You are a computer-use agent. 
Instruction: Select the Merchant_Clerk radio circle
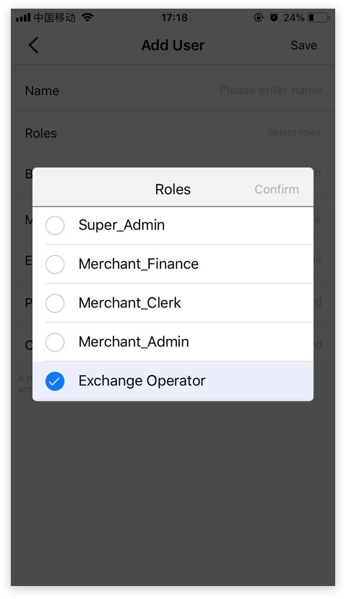[55, 303]
